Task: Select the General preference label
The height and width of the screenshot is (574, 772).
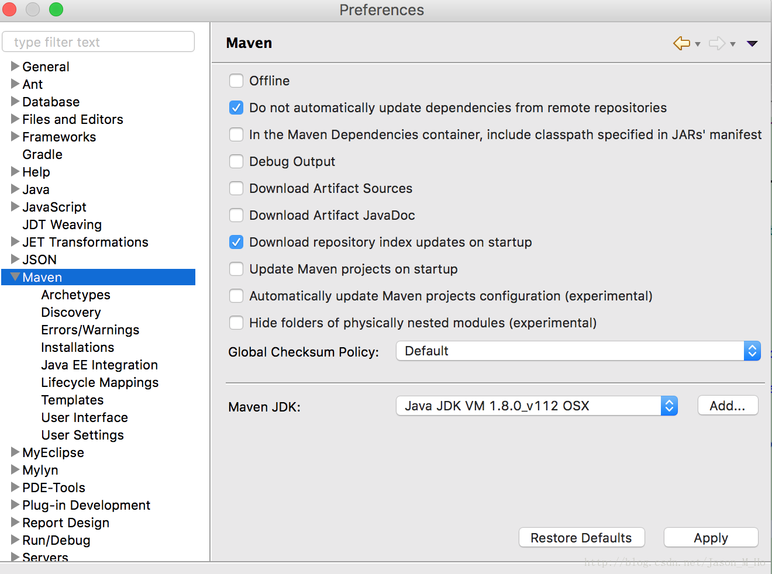Action: point(46,67)
